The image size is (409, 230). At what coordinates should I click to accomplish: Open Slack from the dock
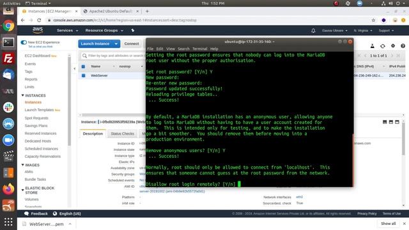coord(8,107)
